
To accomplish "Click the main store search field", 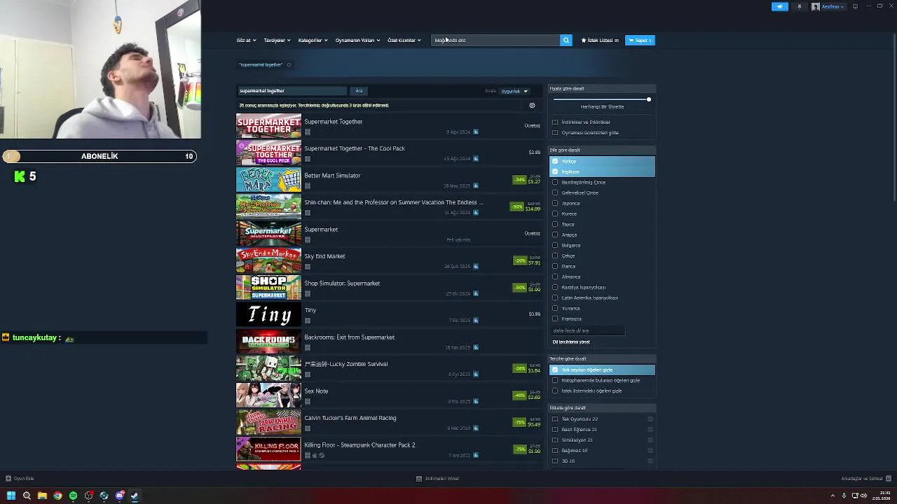I will coord(495,40).
